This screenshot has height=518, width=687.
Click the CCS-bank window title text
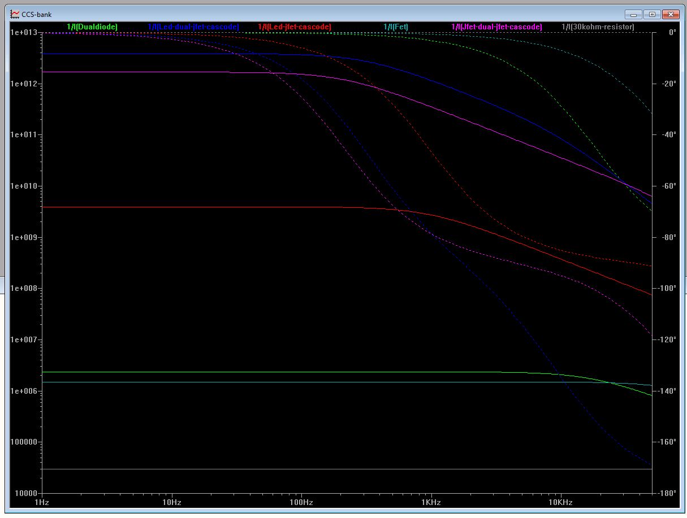[x=37, y=15]
